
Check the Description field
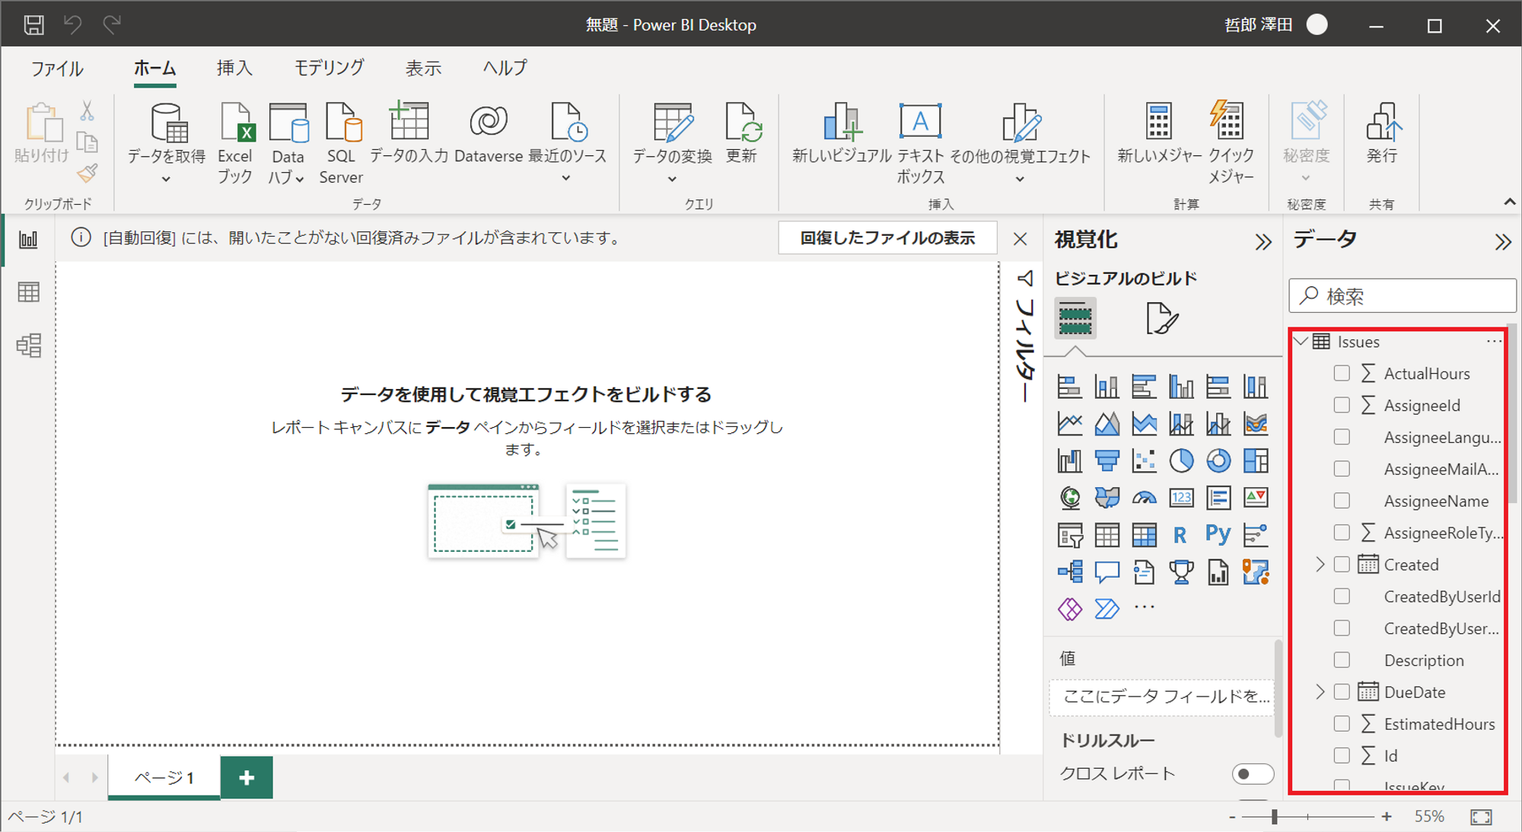[1342, 660]
